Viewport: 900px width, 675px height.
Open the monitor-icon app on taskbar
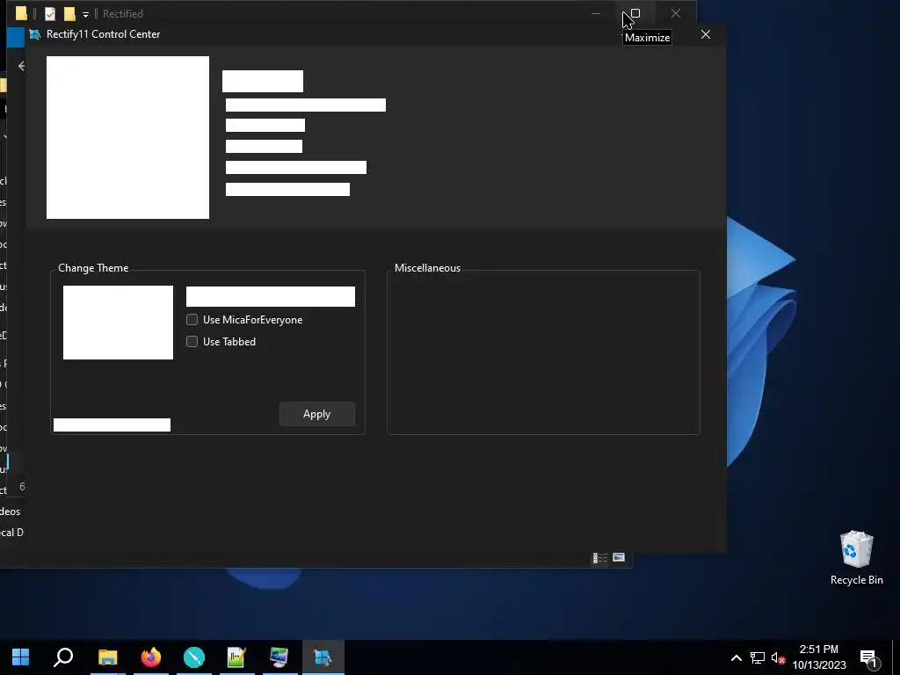click(x=279, y=657)
